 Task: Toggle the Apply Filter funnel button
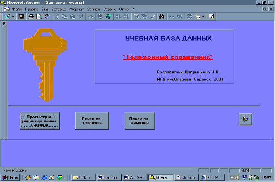tap(152, 17)
